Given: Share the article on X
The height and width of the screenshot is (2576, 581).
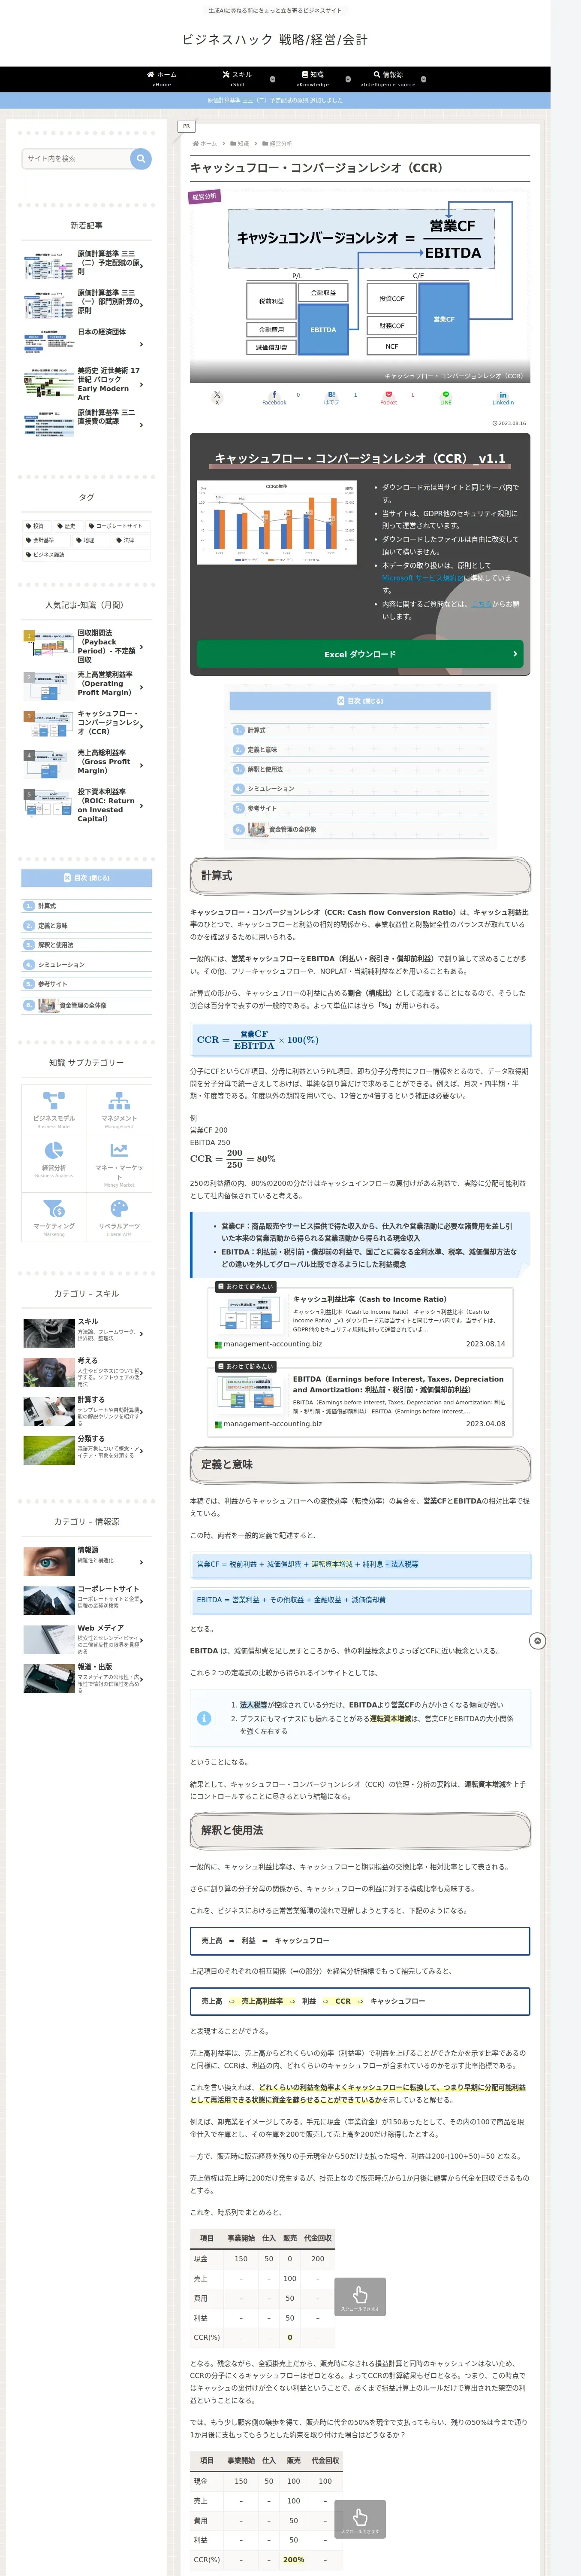Looking at the screenshot, I should [217, 397].
